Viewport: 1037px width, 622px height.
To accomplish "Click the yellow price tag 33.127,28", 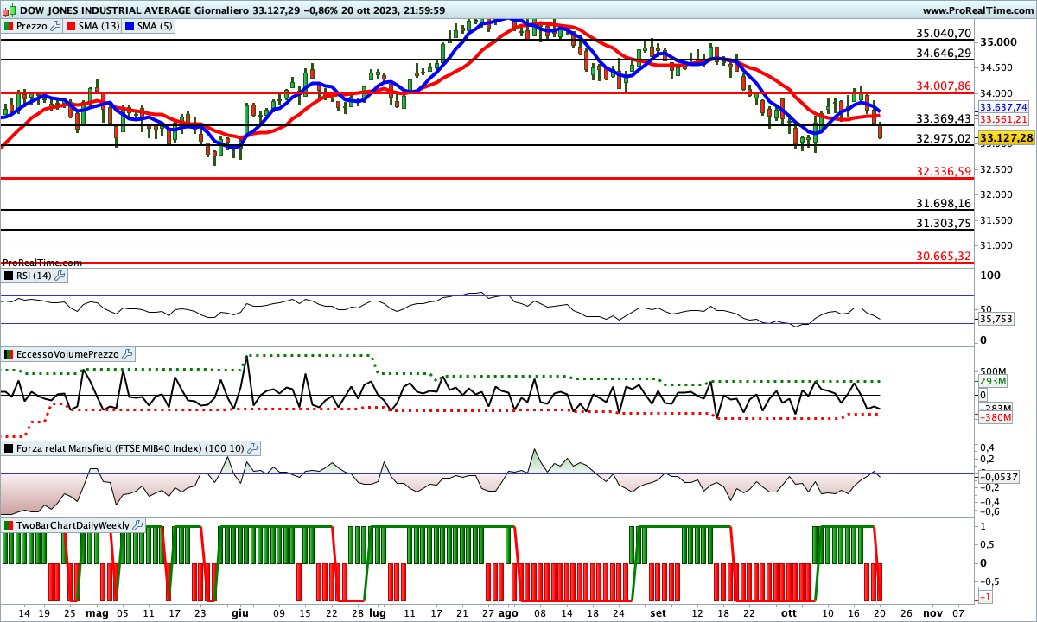I will [x=1007, y=138].
